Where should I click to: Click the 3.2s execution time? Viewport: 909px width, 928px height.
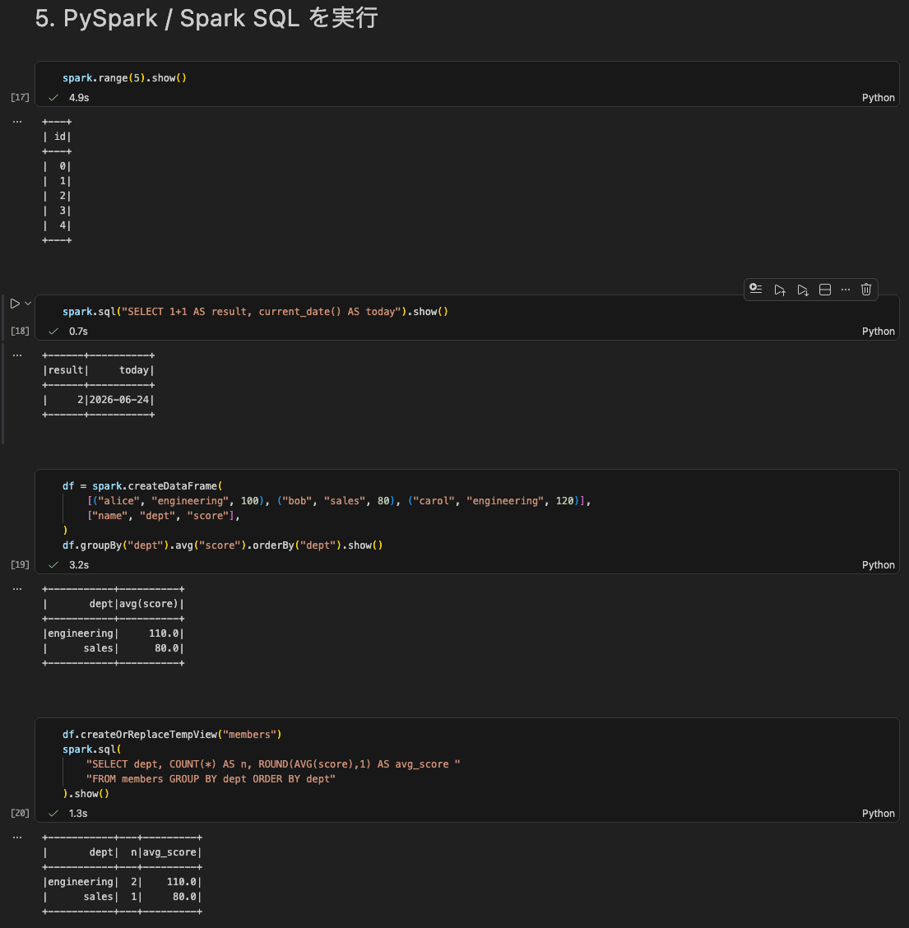click(79, 565)
